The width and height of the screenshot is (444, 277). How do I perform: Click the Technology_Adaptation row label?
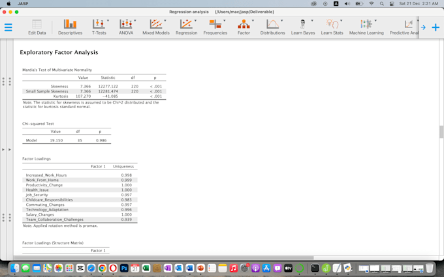point(47,210)
